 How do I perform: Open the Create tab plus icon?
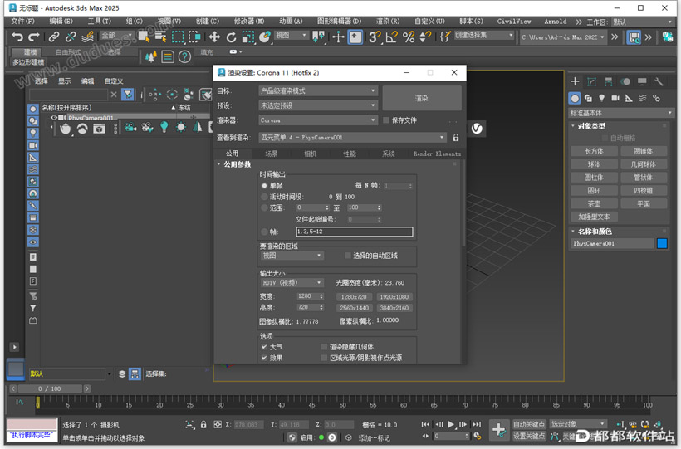tap(575, 81)
